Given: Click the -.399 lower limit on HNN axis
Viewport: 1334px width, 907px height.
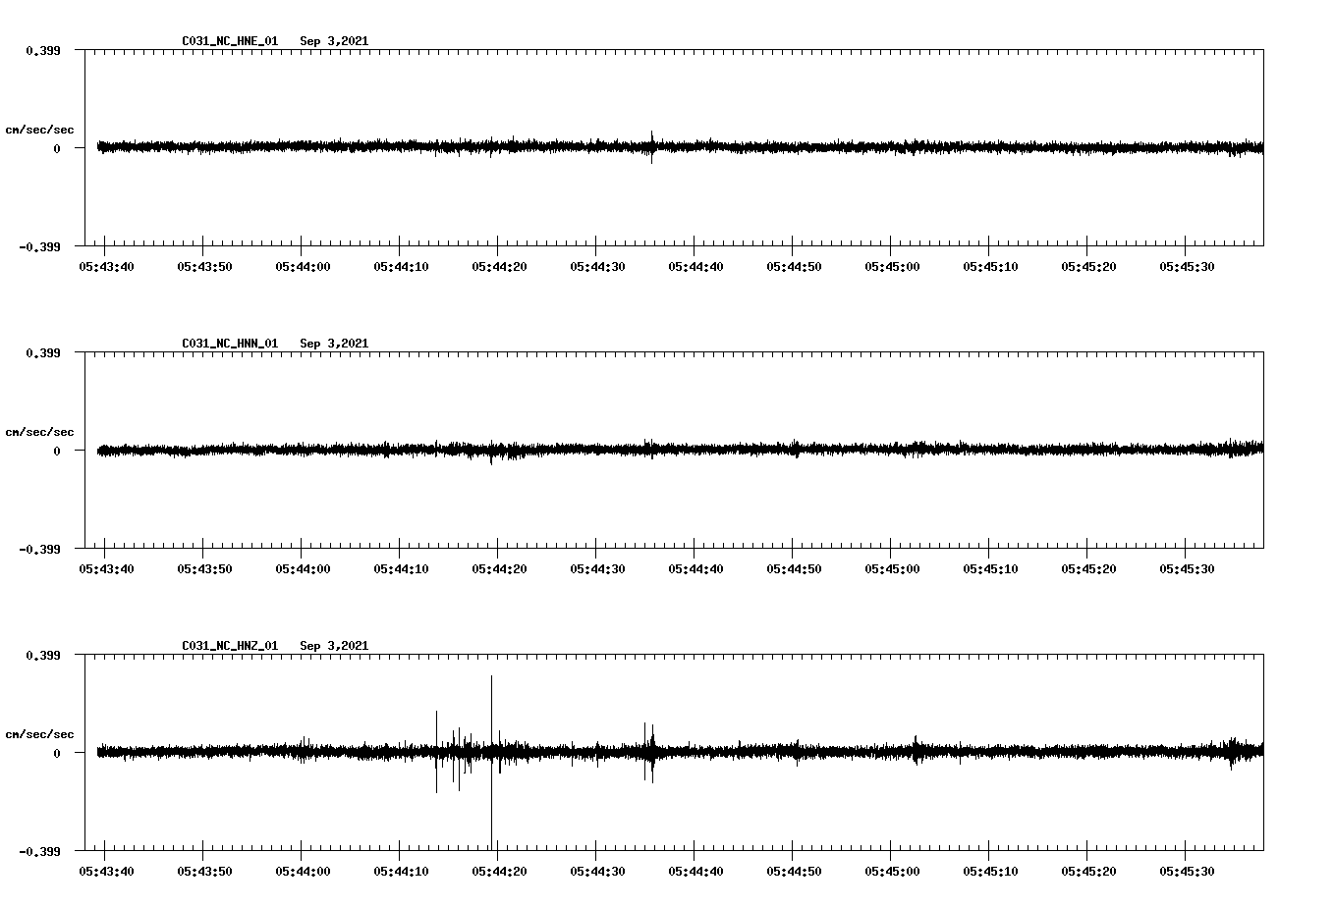Looking at the screenshot, I should pyautogui.click(x=39, y=549).
